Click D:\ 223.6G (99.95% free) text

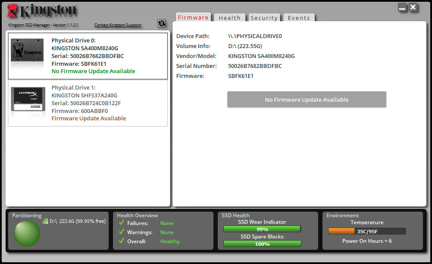77,221
